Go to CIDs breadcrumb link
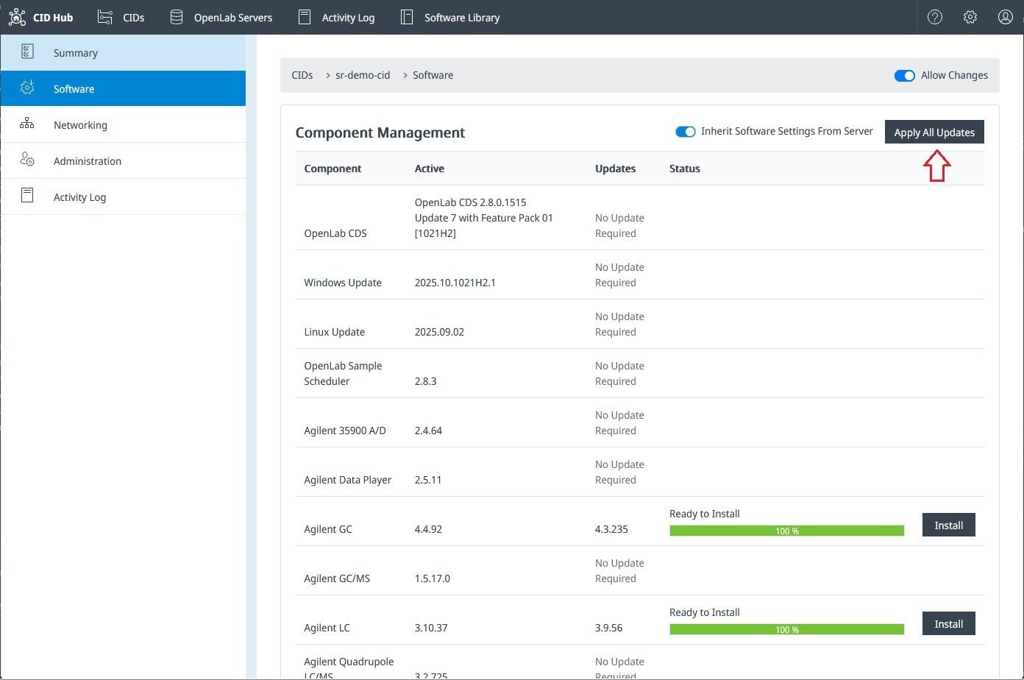 tap(302, 75)
